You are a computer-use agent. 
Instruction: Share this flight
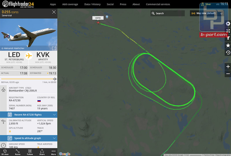(x=42, y=152)
